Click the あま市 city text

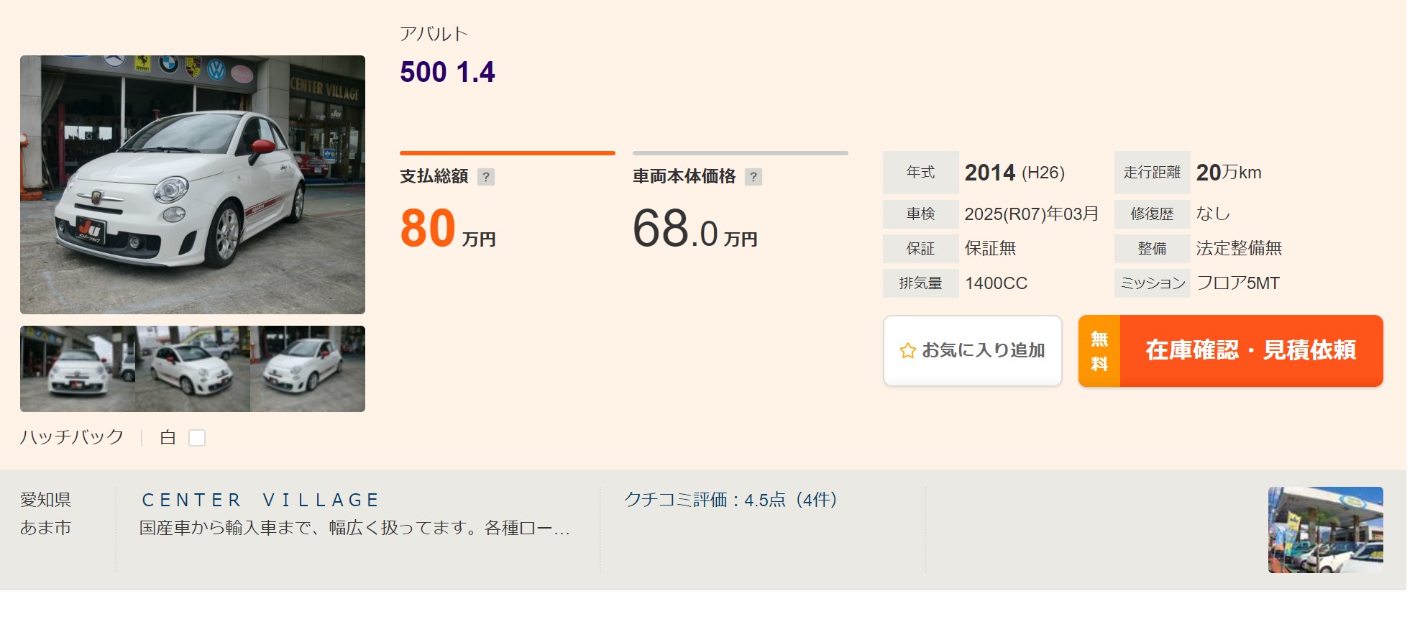45,528
